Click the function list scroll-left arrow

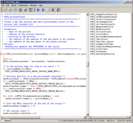coord(91,117)
